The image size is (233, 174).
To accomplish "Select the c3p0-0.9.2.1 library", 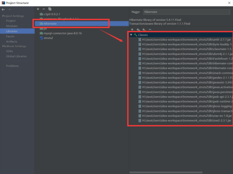I will 52,14.
